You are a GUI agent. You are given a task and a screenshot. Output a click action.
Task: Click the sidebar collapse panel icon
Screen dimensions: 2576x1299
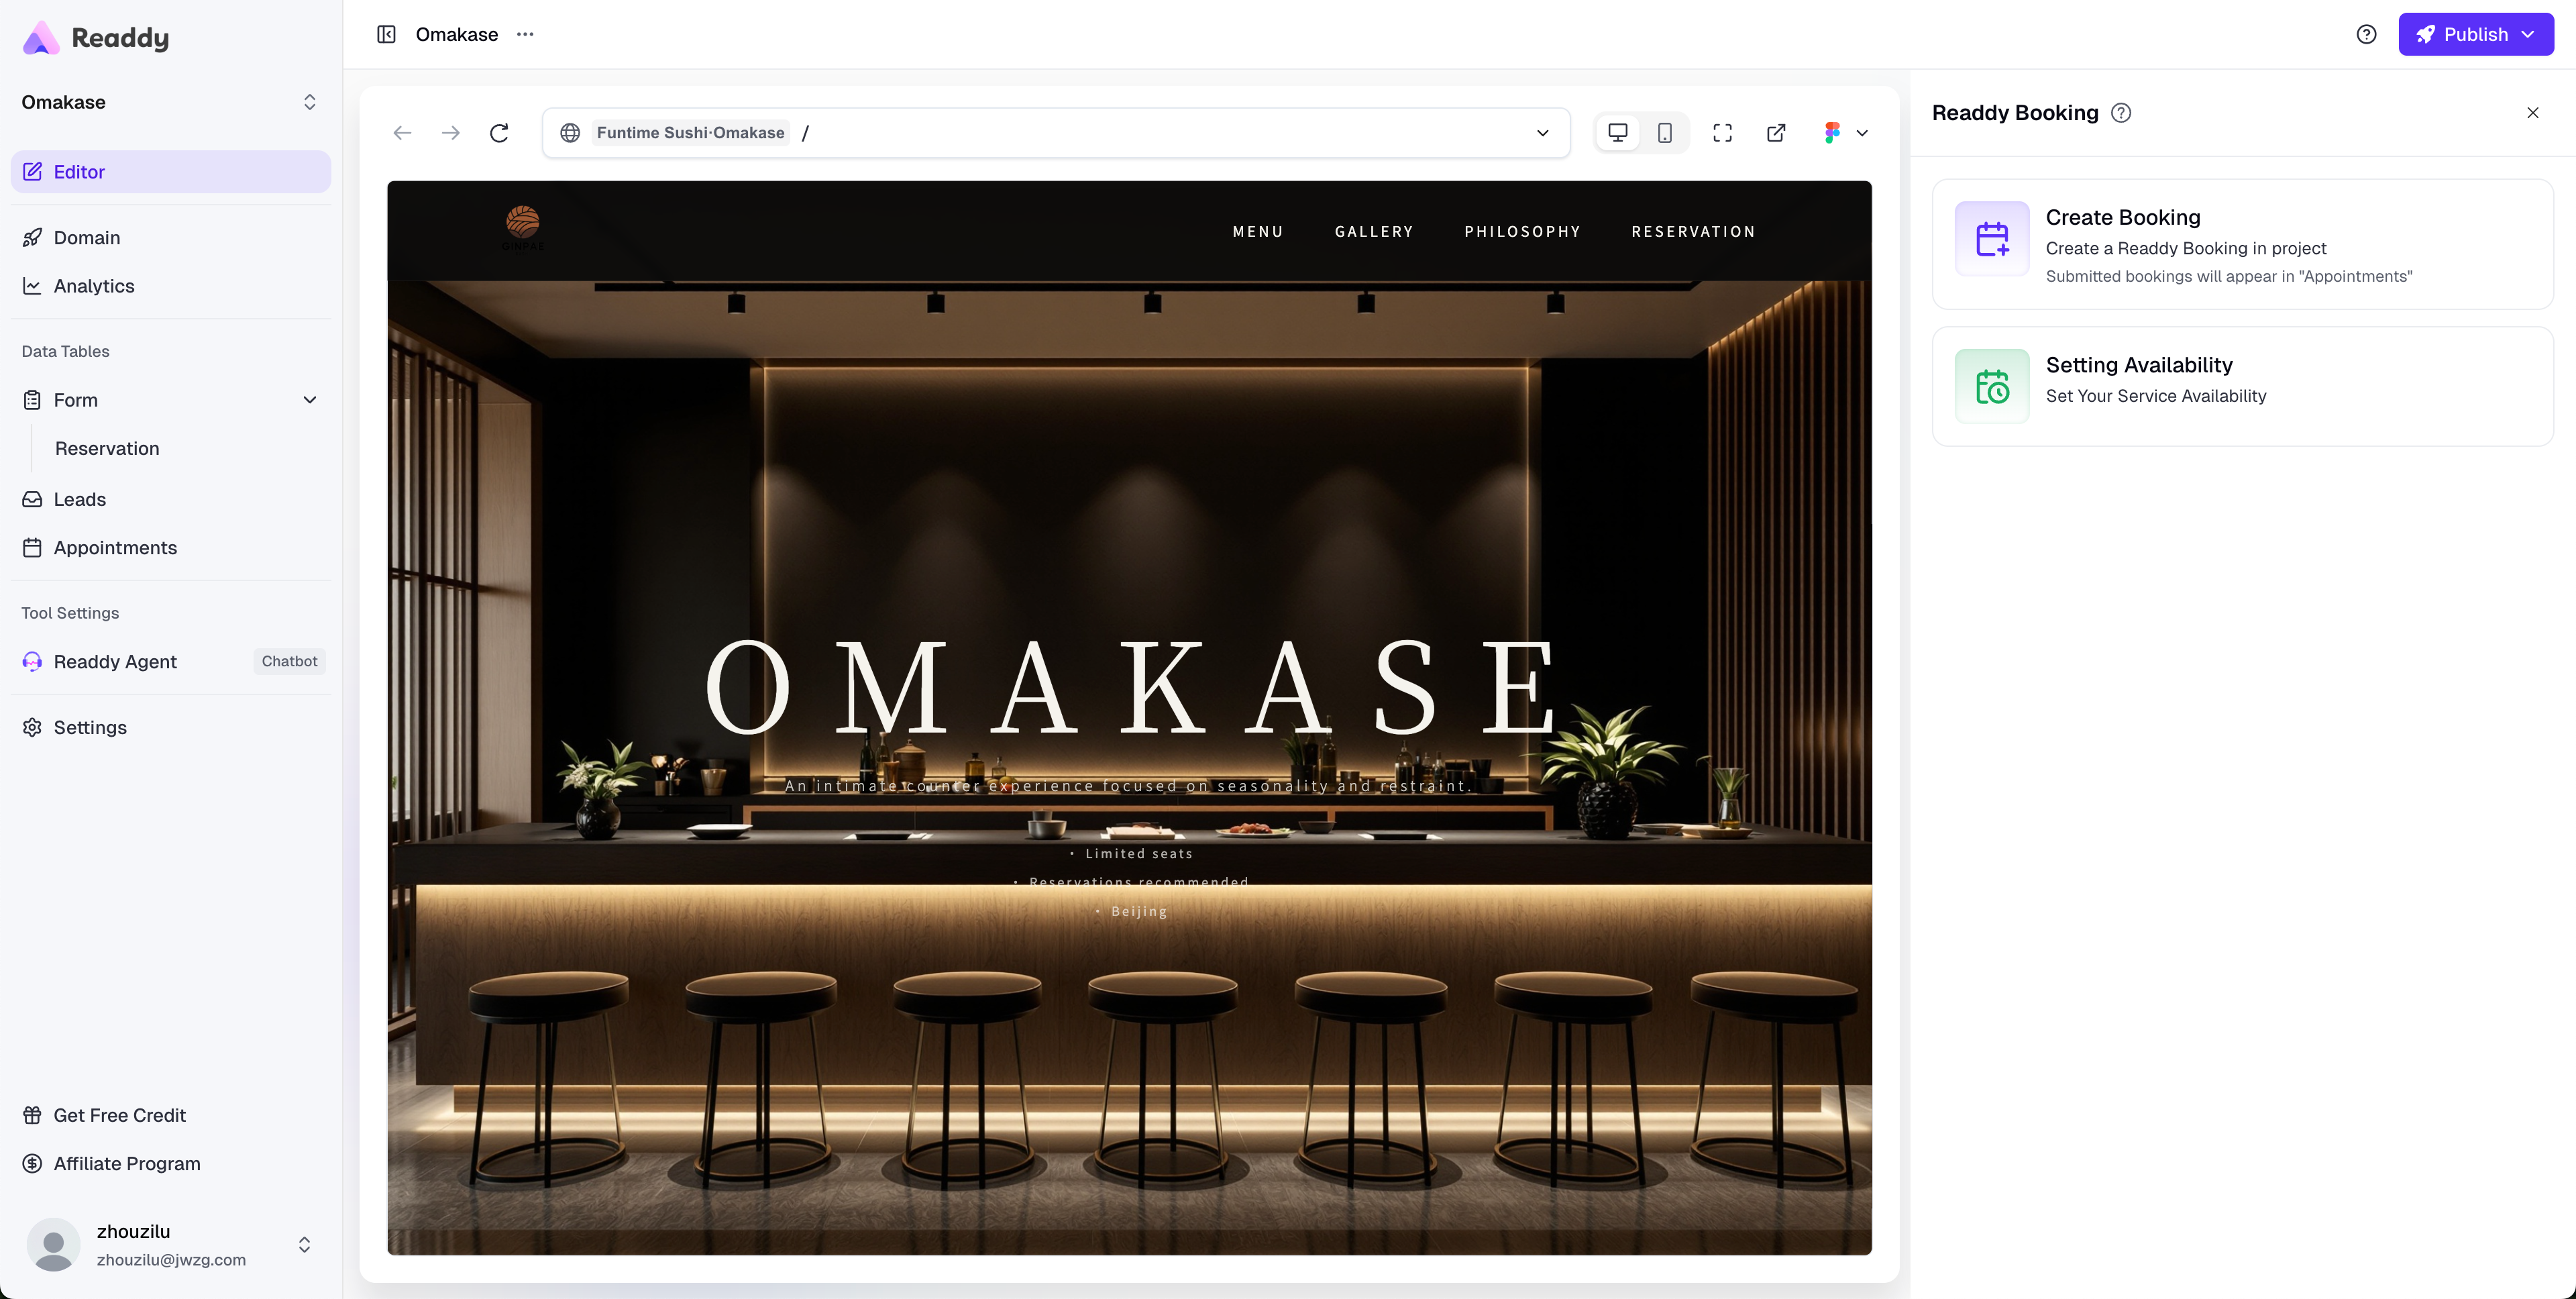[386, 34]
